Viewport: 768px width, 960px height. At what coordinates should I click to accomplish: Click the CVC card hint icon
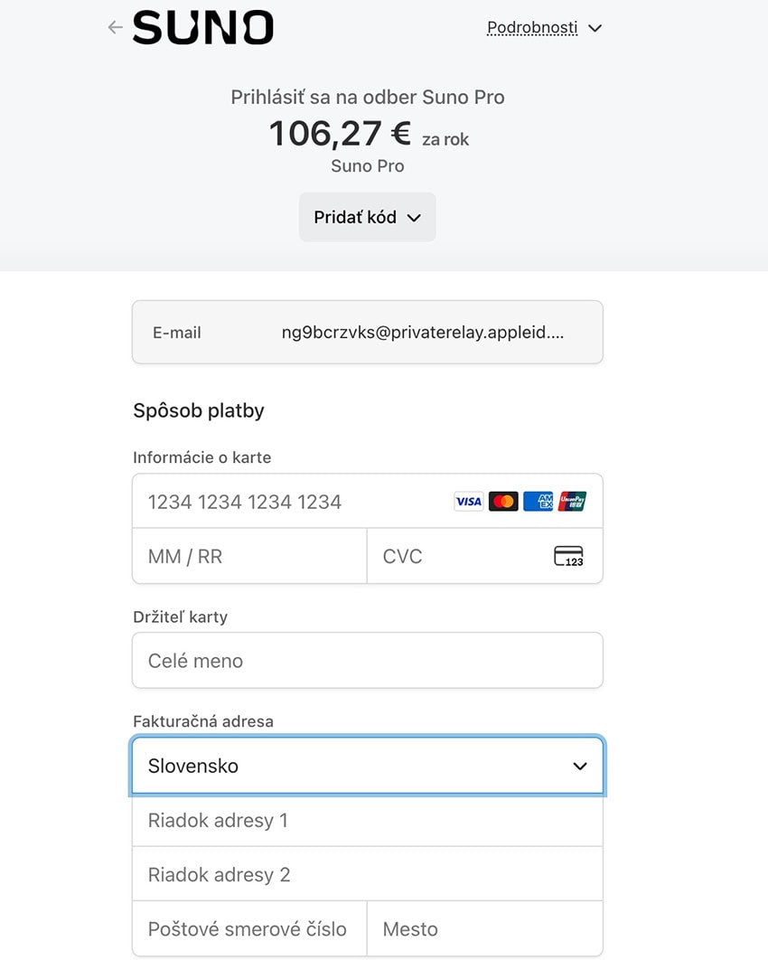click(568, 557)
